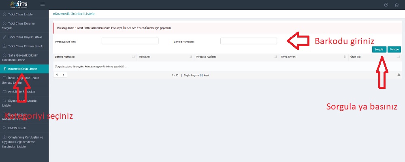Open the help question mark icon
The image size is (405, 162).
[386, 4]
